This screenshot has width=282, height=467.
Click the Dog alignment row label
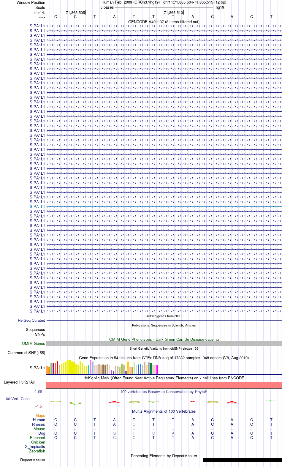pyautogui.click(x=42, y=433)
